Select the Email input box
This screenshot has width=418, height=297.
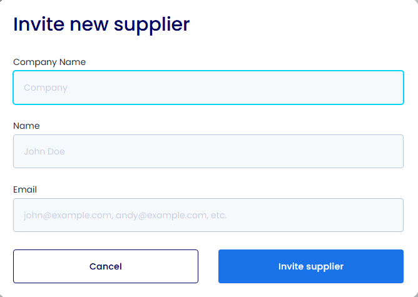coord(208,215)
